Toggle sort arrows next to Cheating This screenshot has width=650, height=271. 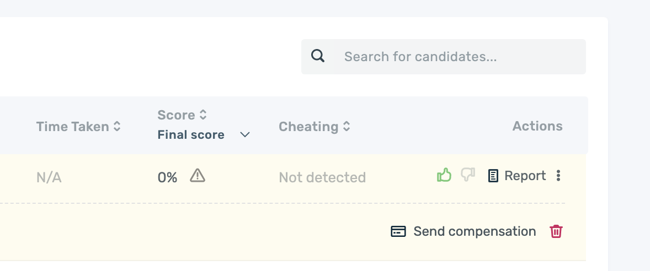tap(347, 127)
